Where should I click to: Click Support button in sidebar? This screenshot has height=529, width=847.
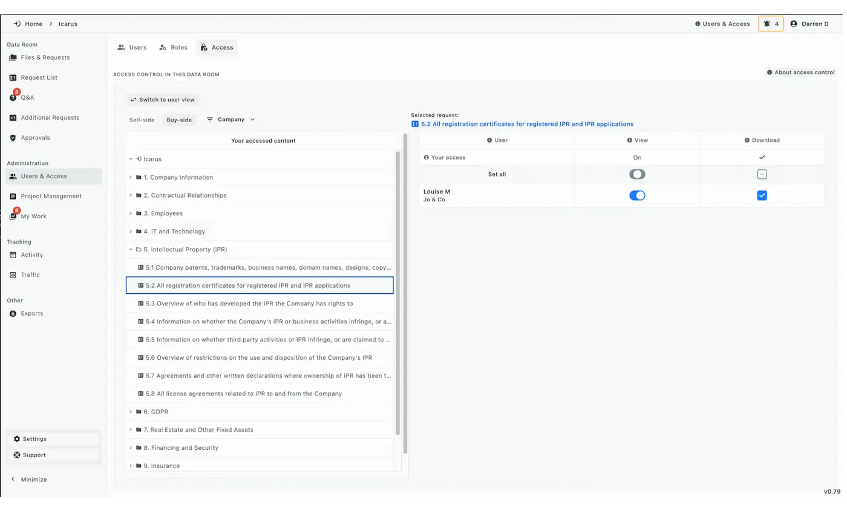coord(53,455)
